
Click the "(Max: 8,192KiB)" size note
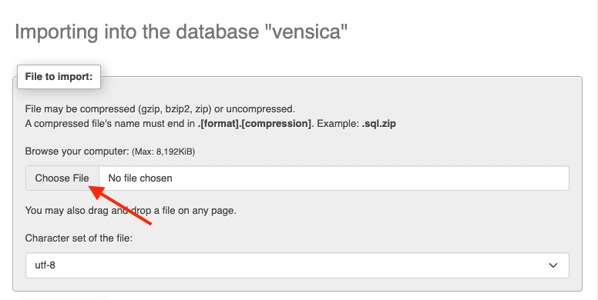tap(163, 152)
